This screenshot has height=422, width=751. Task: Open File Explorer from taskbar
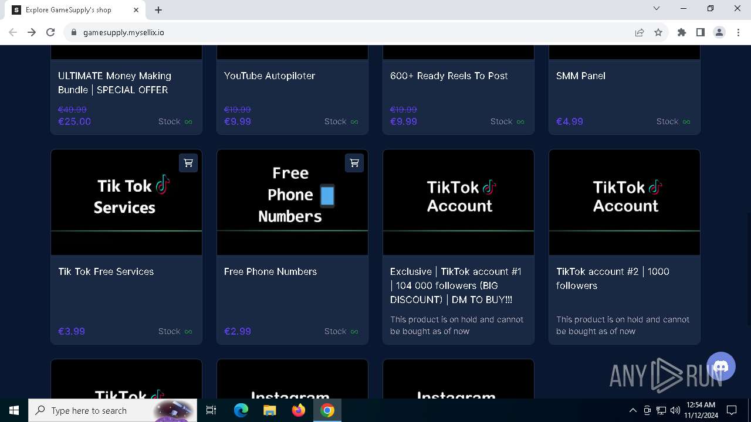270,410
